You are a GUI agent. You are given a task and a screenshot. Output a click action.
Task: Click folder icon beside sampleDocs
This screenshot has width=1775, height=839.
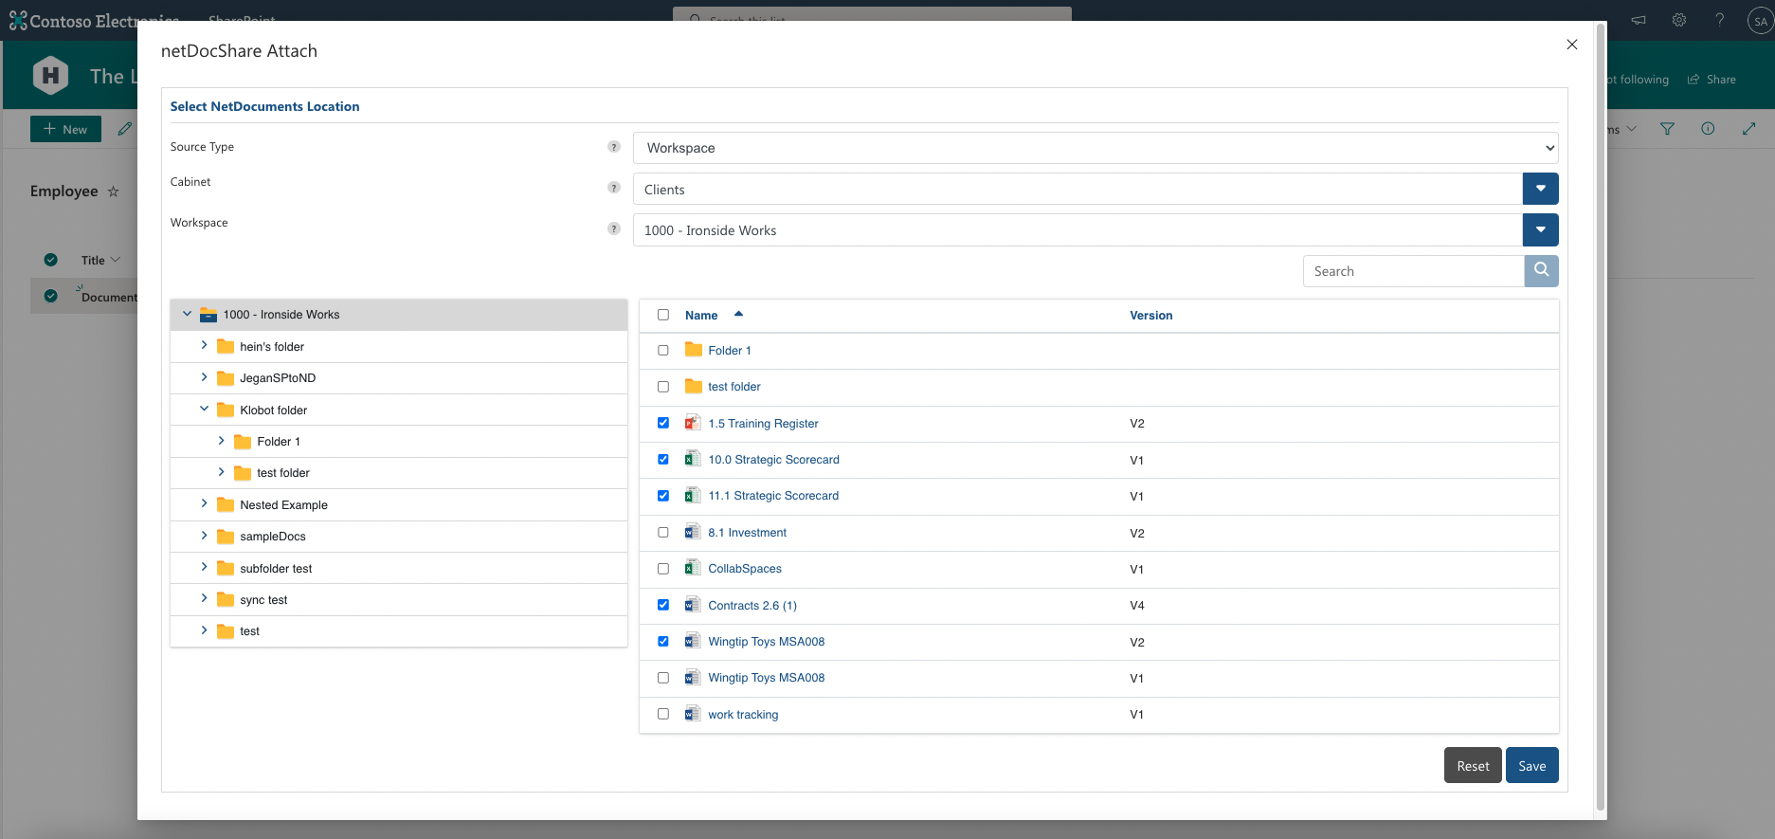pyautogui.click(x=226, y=537)
